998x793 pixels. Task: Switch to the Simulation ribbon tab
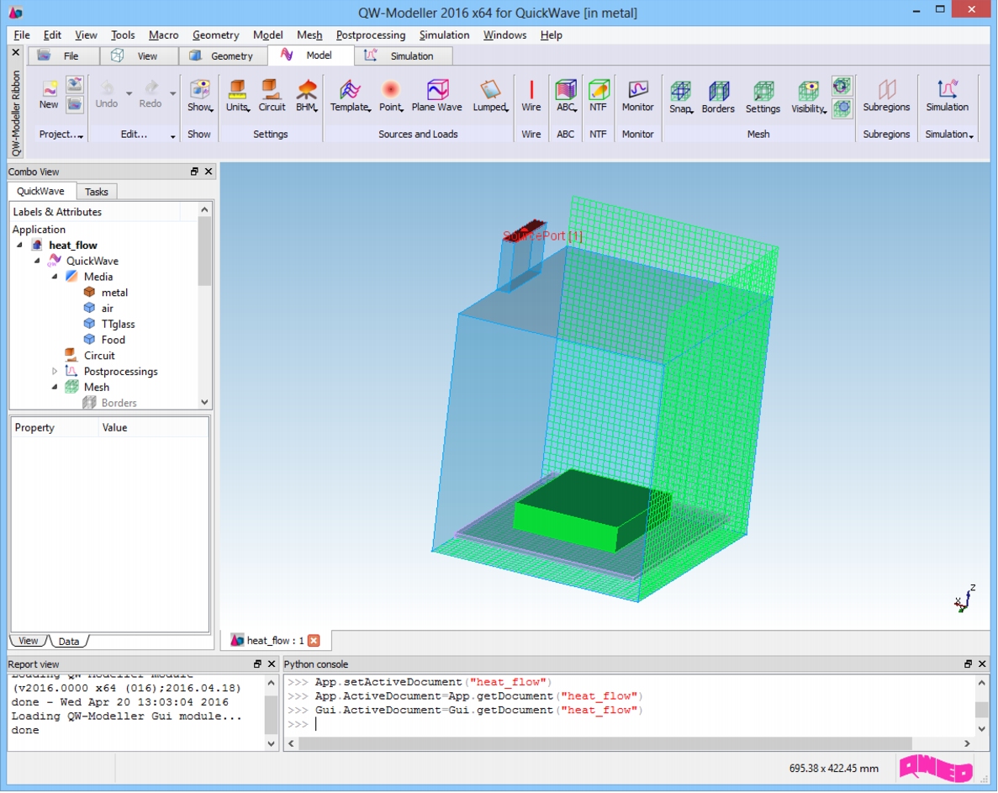tap(404, 56)
